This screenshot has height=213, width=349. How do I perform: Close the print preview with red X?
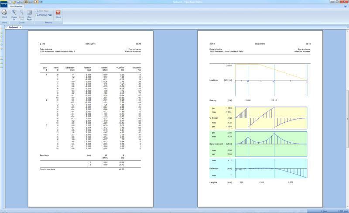pyautogui.click(x=58, y=14)
